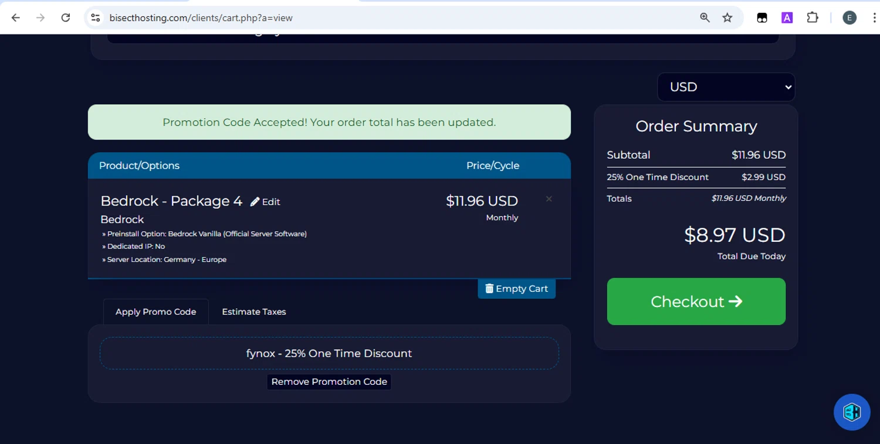Open the live chat widget
The width and height of the screenshot is (880, 444).
coord(852,412)
